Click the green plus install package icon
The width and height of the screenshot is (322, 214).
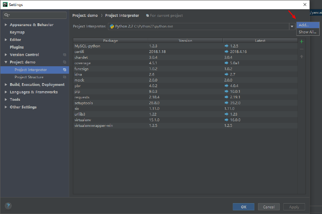point(301,42)
